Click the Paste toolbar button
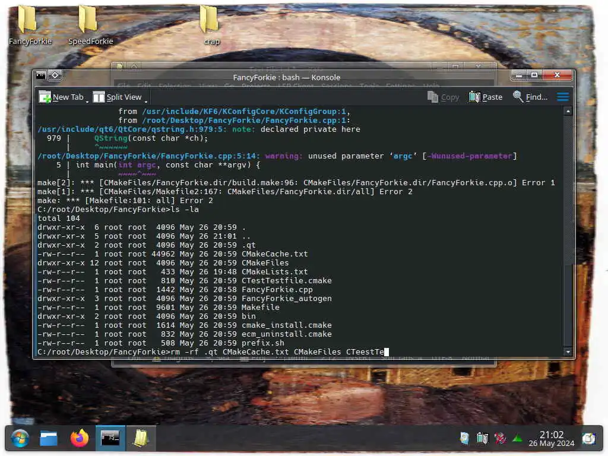 pyautogui.click(x=486, y=97)
